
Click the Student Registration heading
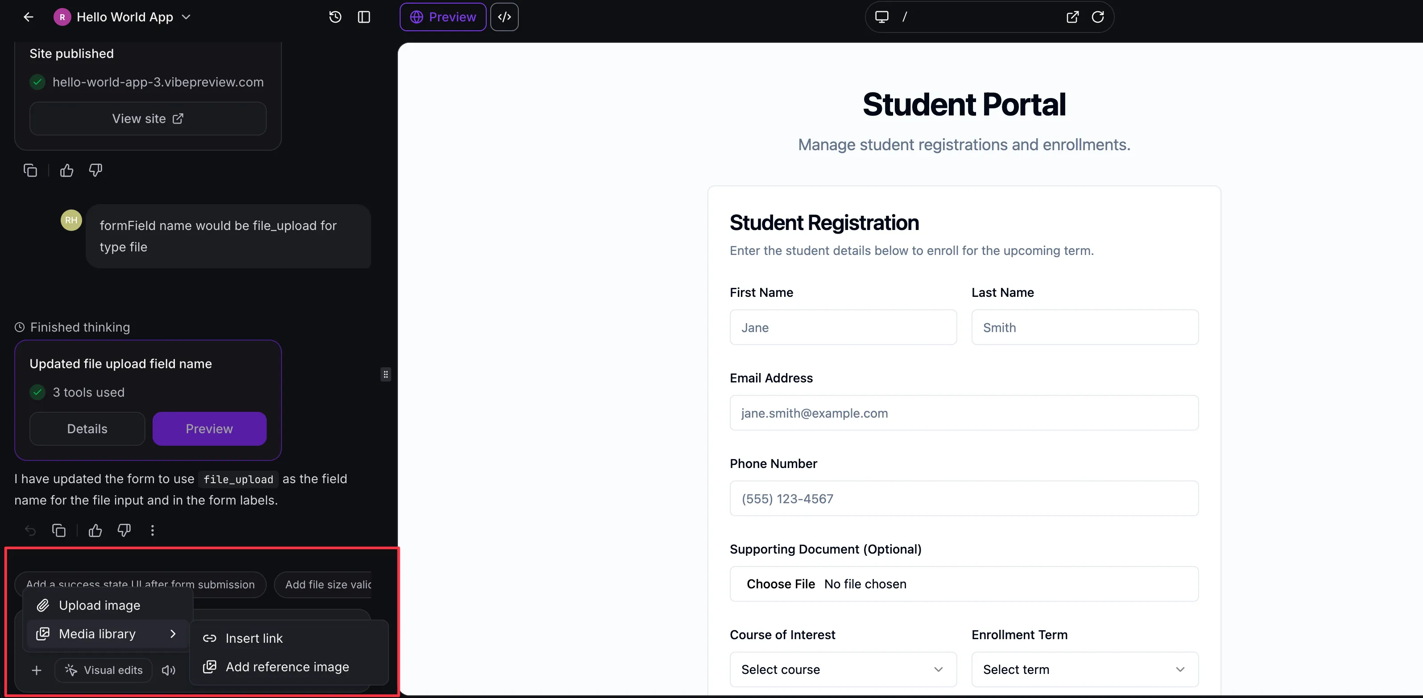click(x=824, y=223)
